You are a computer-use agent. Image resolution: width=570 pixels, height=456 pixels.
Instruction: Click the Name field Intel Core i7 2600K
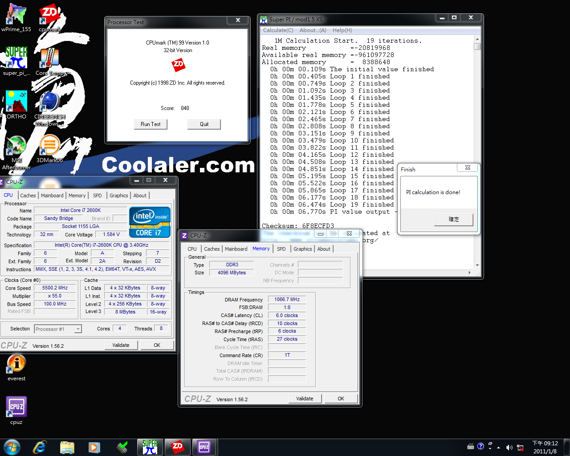tap(81, 211)
